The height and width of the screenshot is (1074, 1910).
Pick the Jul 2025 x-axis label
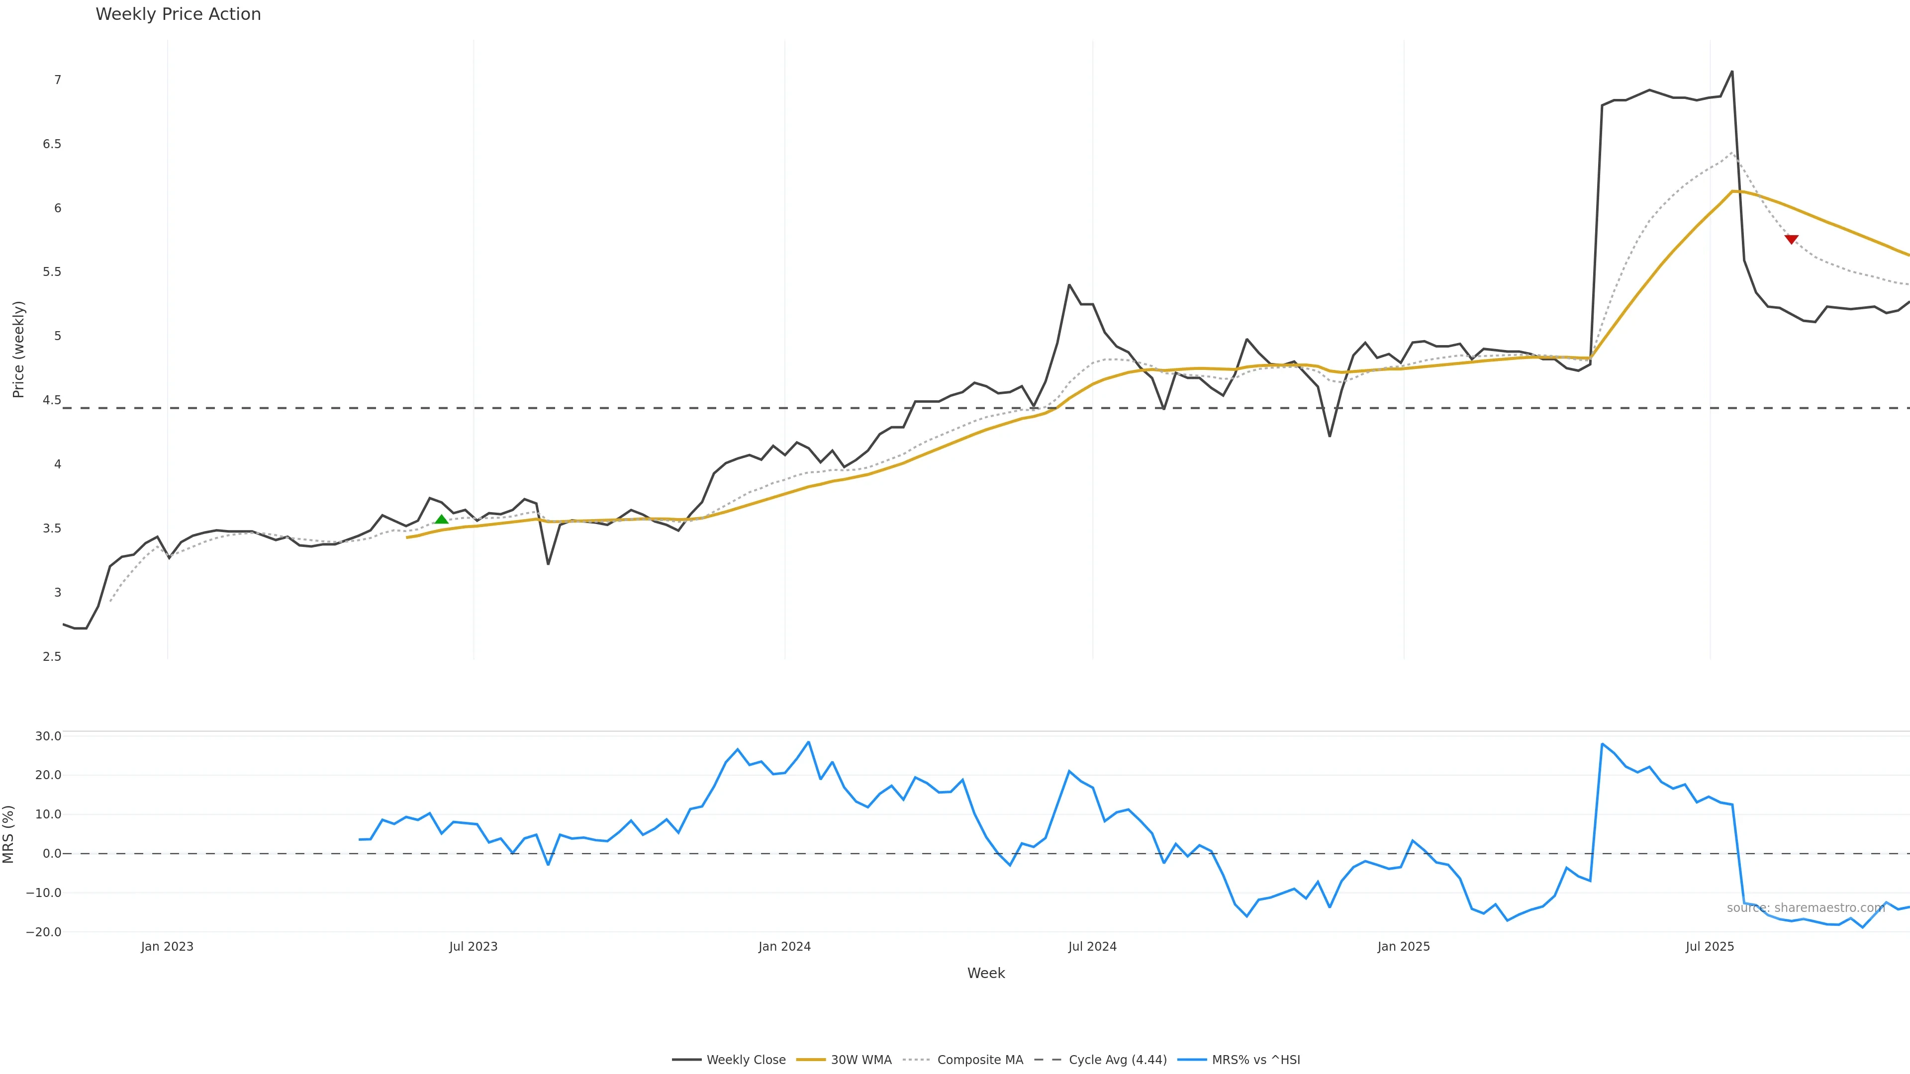coord(1710,947)
